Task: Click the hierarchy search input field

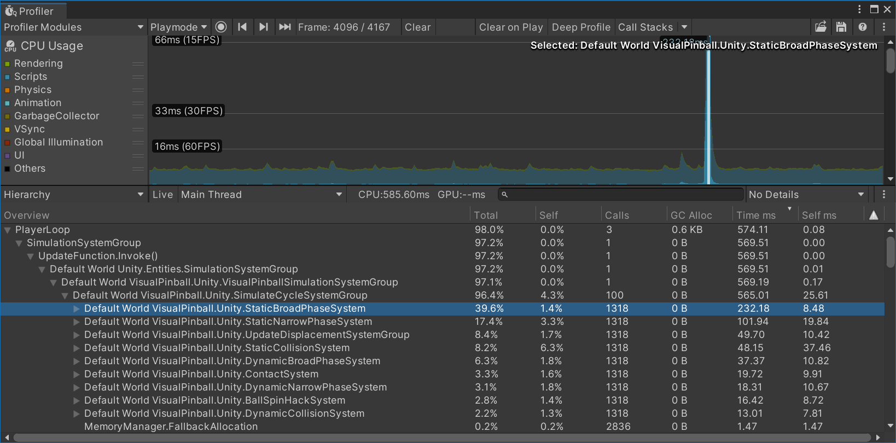Action: [x=621, y=194]
